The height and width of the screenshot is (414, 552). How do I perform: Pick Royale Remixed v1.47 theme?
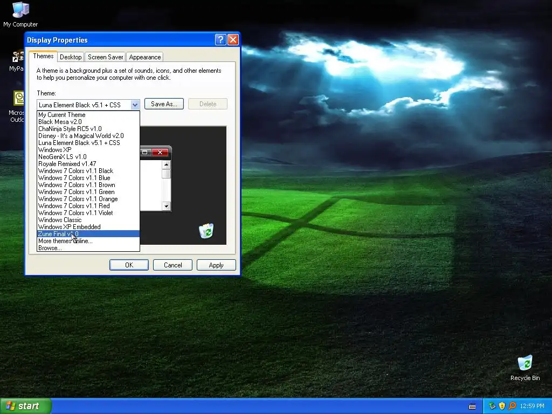[x=88, y=164]
